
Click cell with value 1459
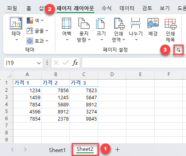[27, 97]
